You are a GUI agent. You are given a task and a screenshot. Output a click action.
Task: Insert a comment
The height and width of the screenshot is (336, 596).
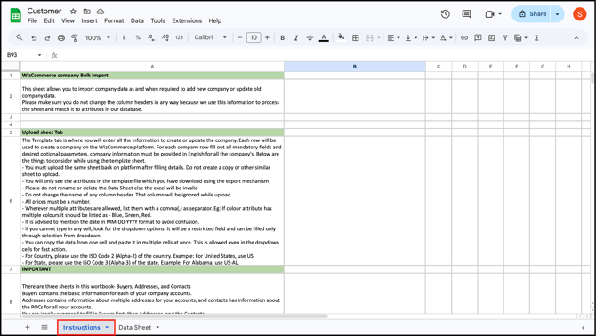(x=478, y=37)
